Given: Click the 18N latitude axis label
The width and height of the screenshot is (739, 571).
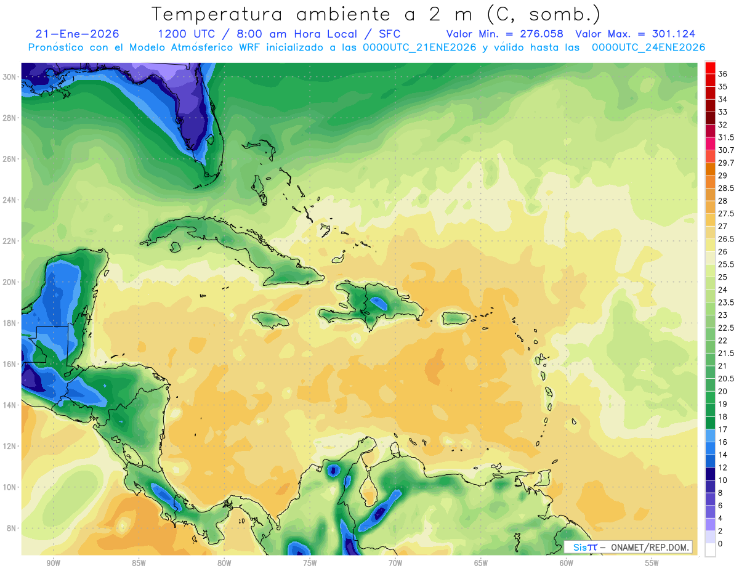Looking at the screenshot, I should [9, 323].
